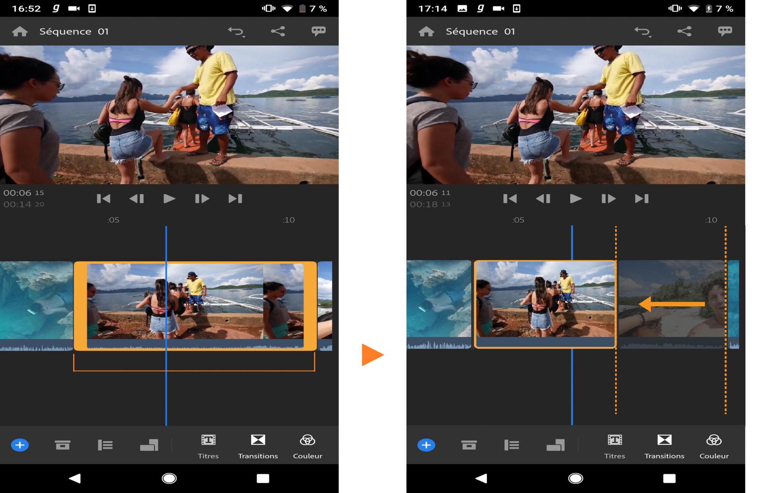Open undo dropdown arrow in right screenshot
764x493 pixels.
point(649,37)
